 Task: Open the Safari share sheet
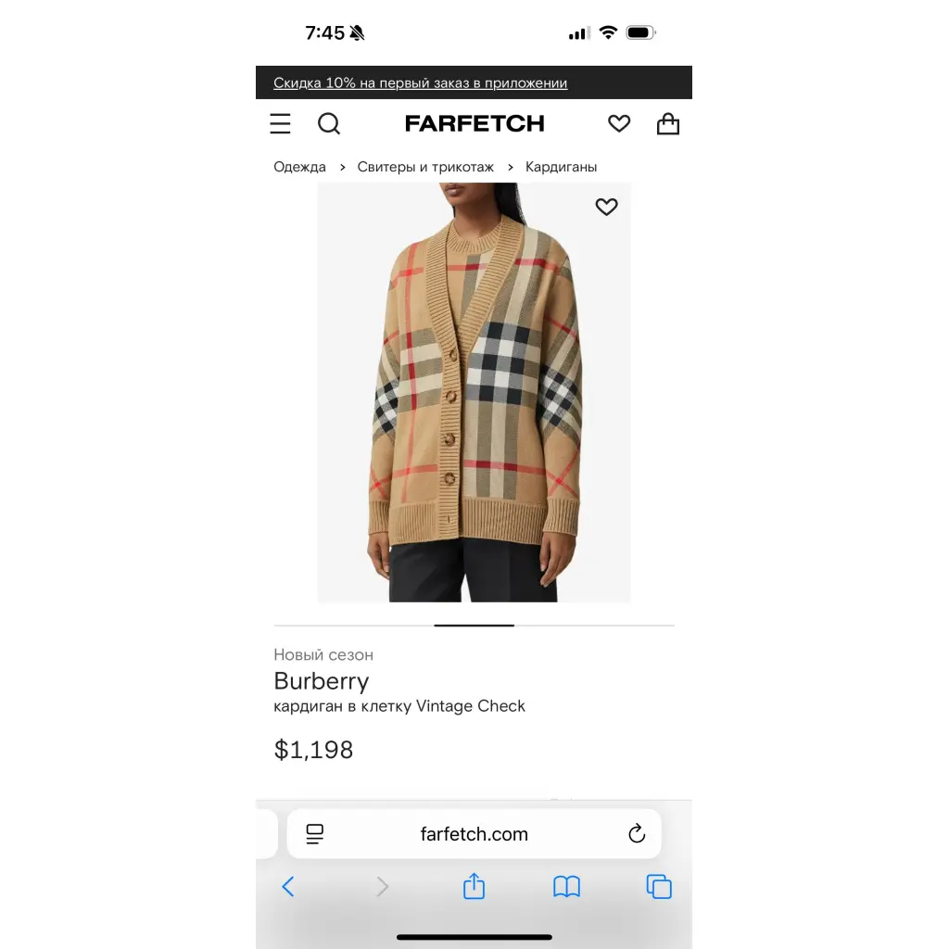pos(474,885)
